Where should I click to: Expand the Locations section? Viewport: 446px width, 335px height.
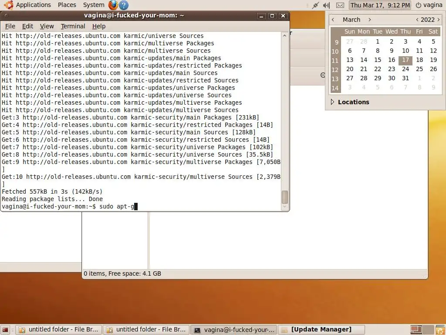[332, 102]
